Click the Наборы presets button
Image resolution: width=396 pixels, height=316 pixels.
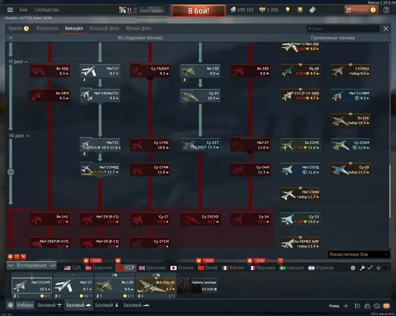[x=25, y=305]
